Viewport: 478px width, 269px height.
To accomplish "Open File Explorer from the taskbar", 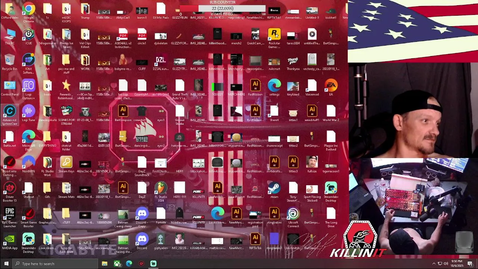I will coord(105,264).
